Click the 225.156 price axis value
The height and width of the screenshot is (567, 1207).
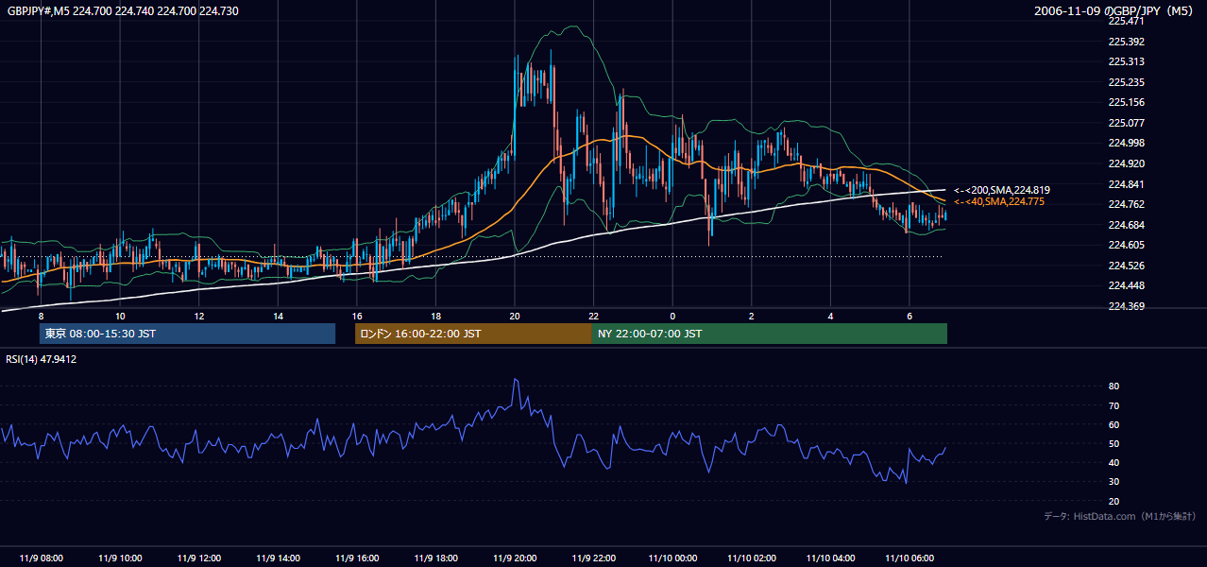(x=1126, y=102)
